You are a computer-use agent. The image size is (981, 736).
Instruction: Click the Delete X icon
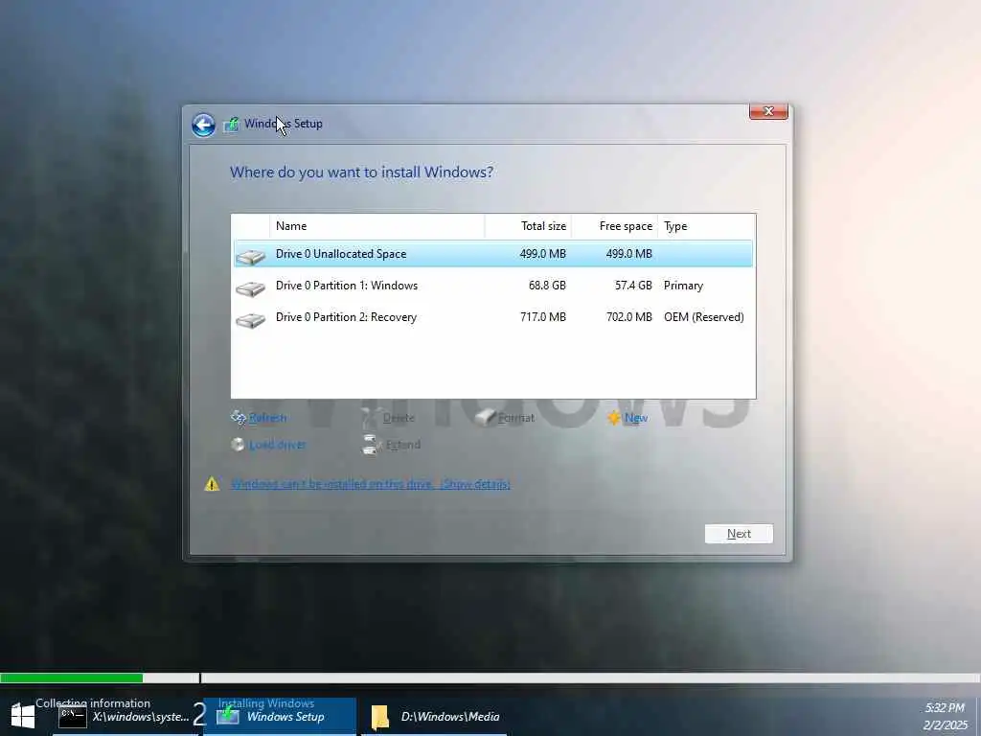(x=371, y=418)
